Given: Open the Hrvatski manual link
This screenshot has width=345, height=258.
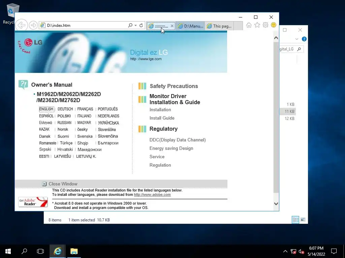Looking at the screenshot, I should 65,149.
